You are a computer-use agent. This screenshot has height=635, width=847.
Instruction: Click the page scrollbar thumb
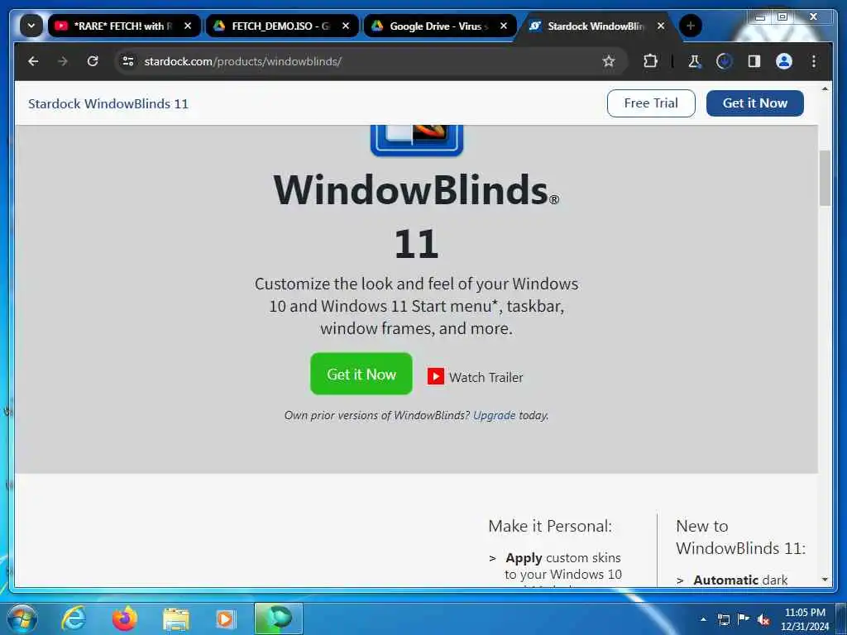pyautogui.click(x=825, y=179)
